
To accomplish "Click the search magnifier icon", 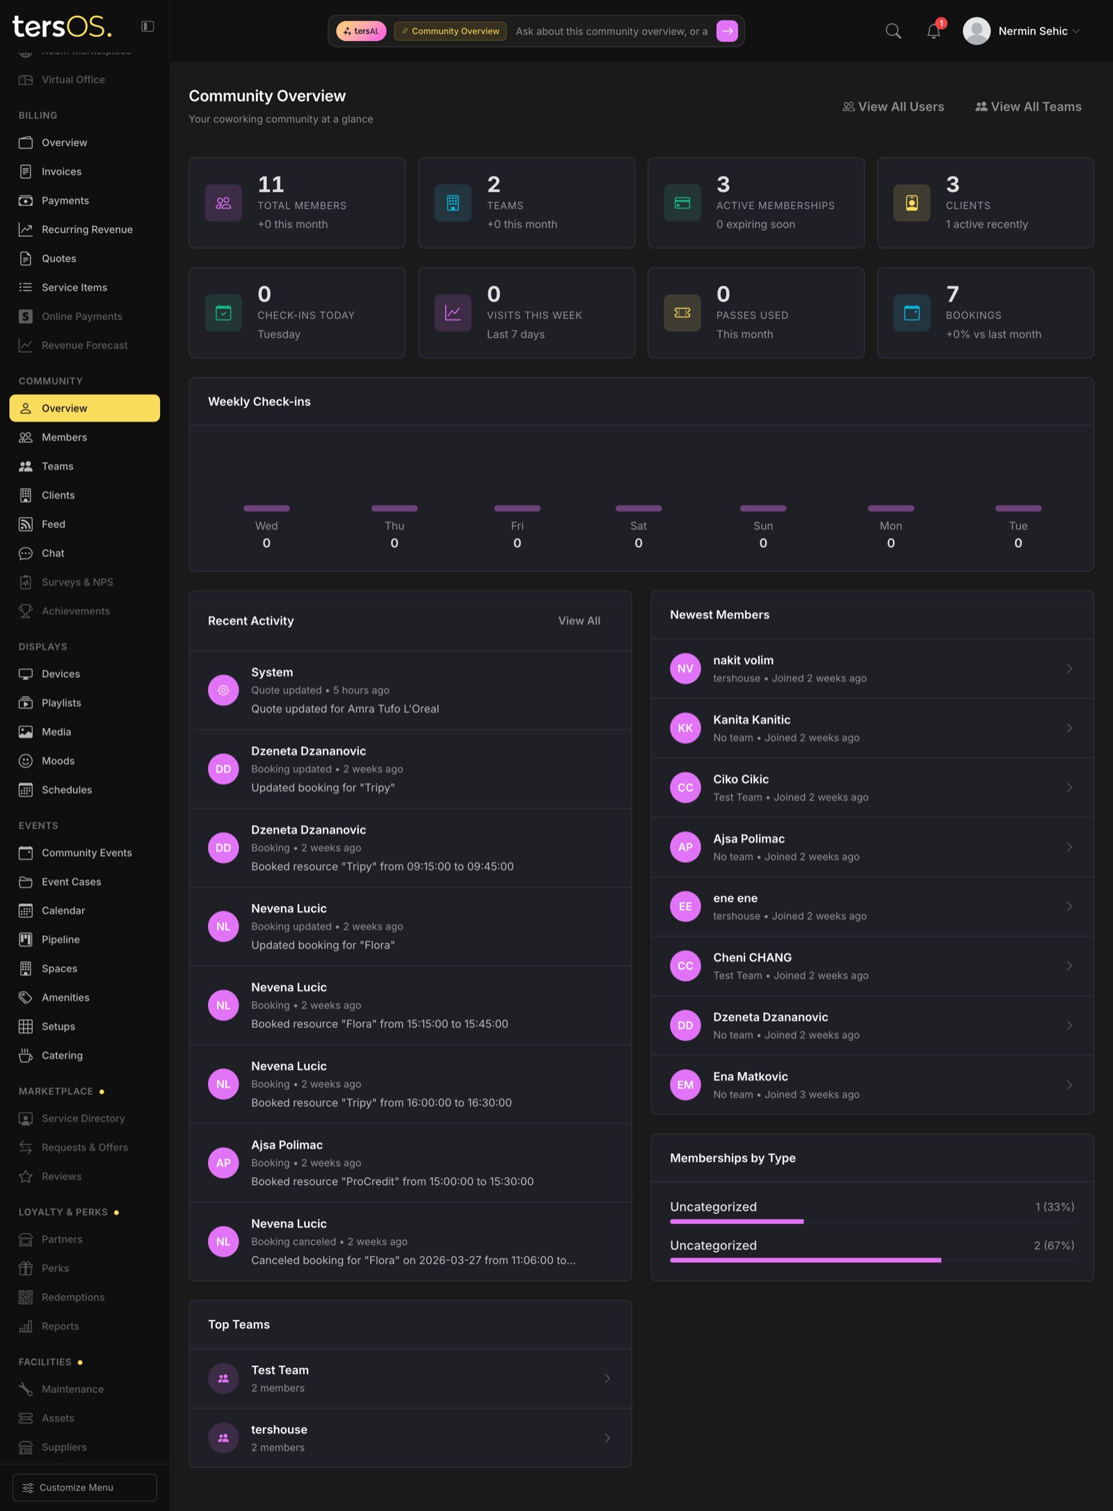I will (x=893, y=31).
